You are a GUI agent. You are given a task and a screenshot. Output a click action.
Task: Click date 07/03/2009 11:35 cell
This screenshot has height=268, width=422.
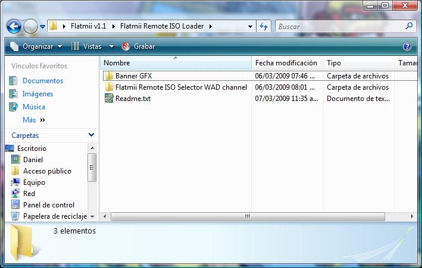coord(287,99)
